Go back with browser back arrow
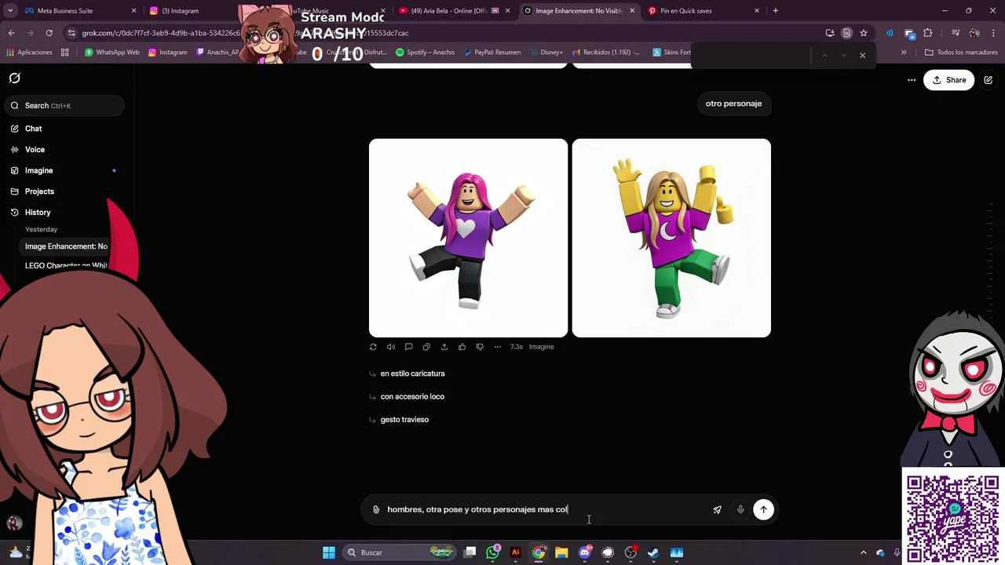This screenshot has width=1005, height=565. pos(12,33)
